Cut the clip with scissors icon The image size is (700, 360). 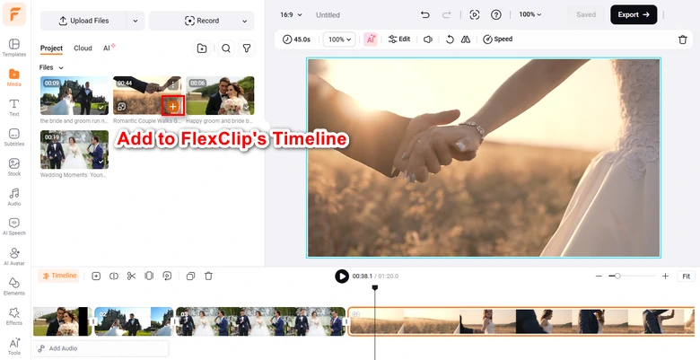click(x=131, y=276)
